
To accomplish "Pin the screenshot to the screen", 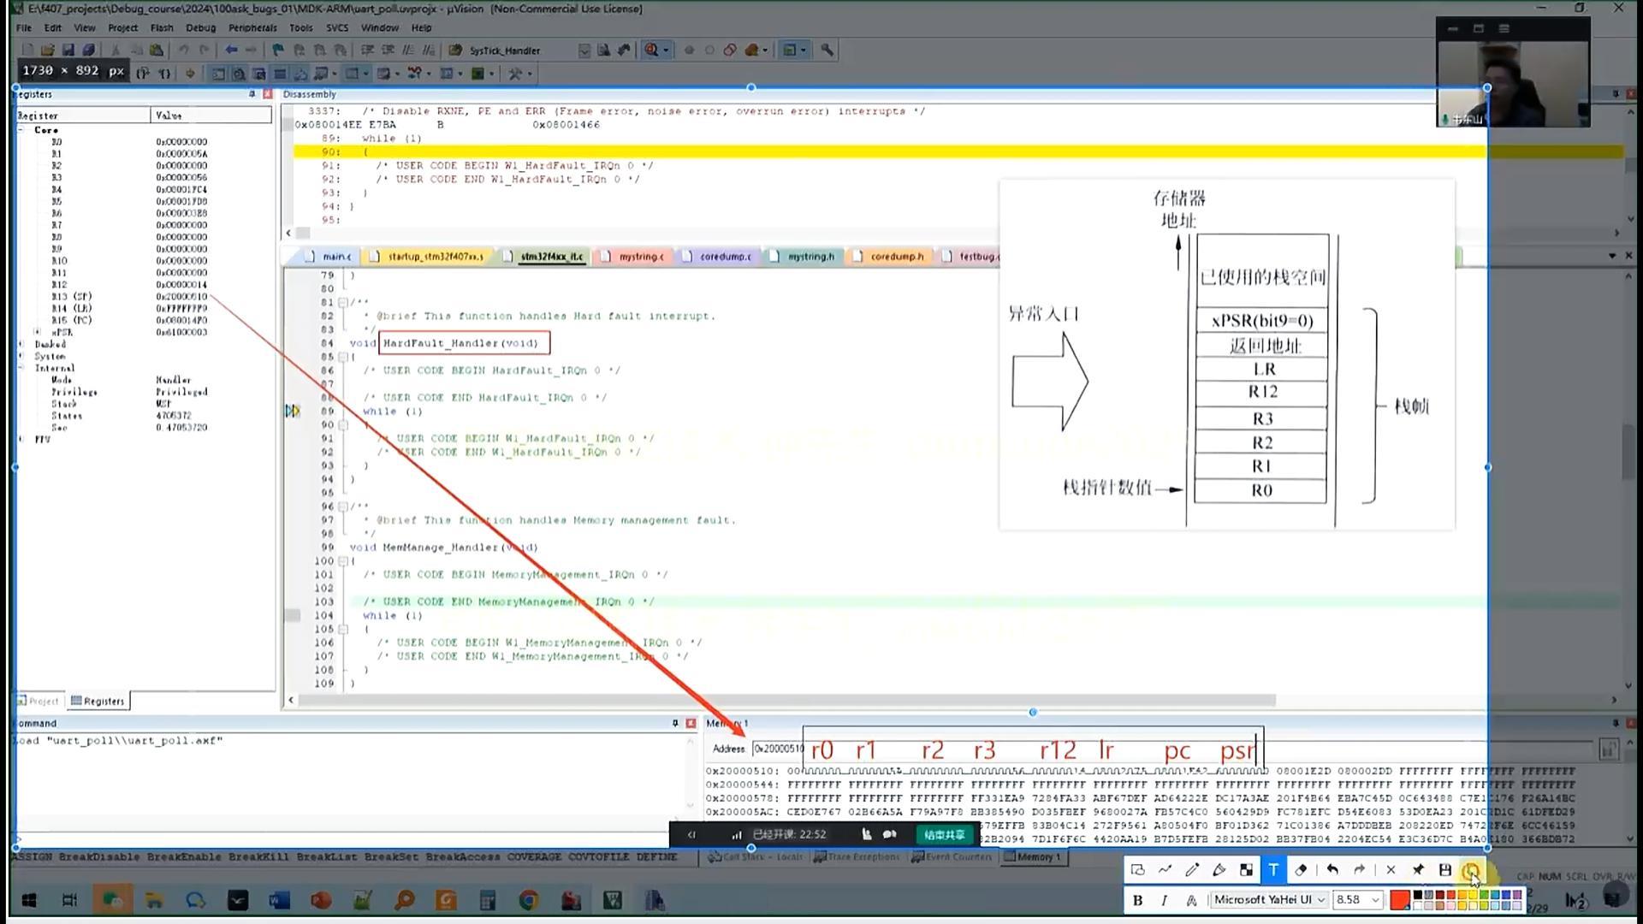I will click(x=1418, y=870).
